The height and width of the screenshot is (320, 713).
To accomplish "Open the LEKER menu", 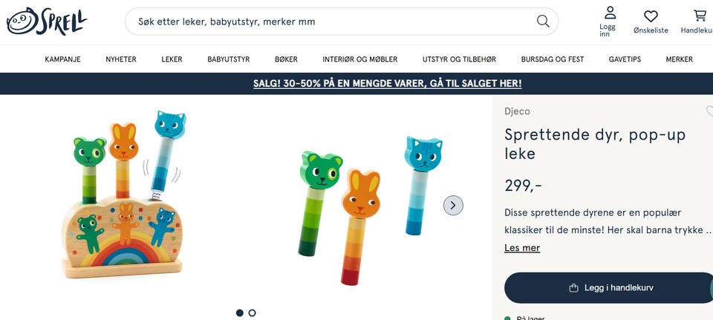I will (x=172, y=59).
